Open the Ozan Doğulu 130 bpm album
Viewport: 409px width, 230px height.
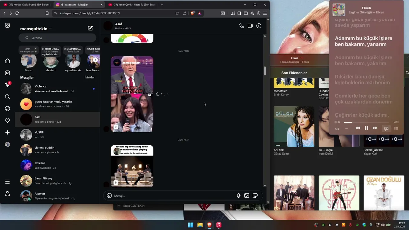384,193
